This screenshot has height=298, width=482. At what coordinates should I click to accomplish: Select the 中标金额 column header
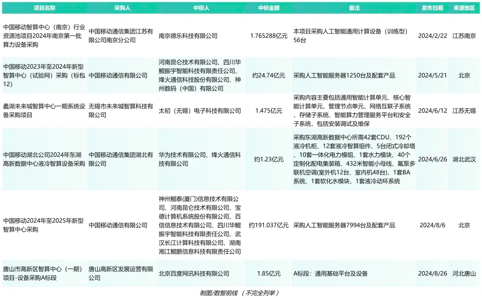click(269, 8)
